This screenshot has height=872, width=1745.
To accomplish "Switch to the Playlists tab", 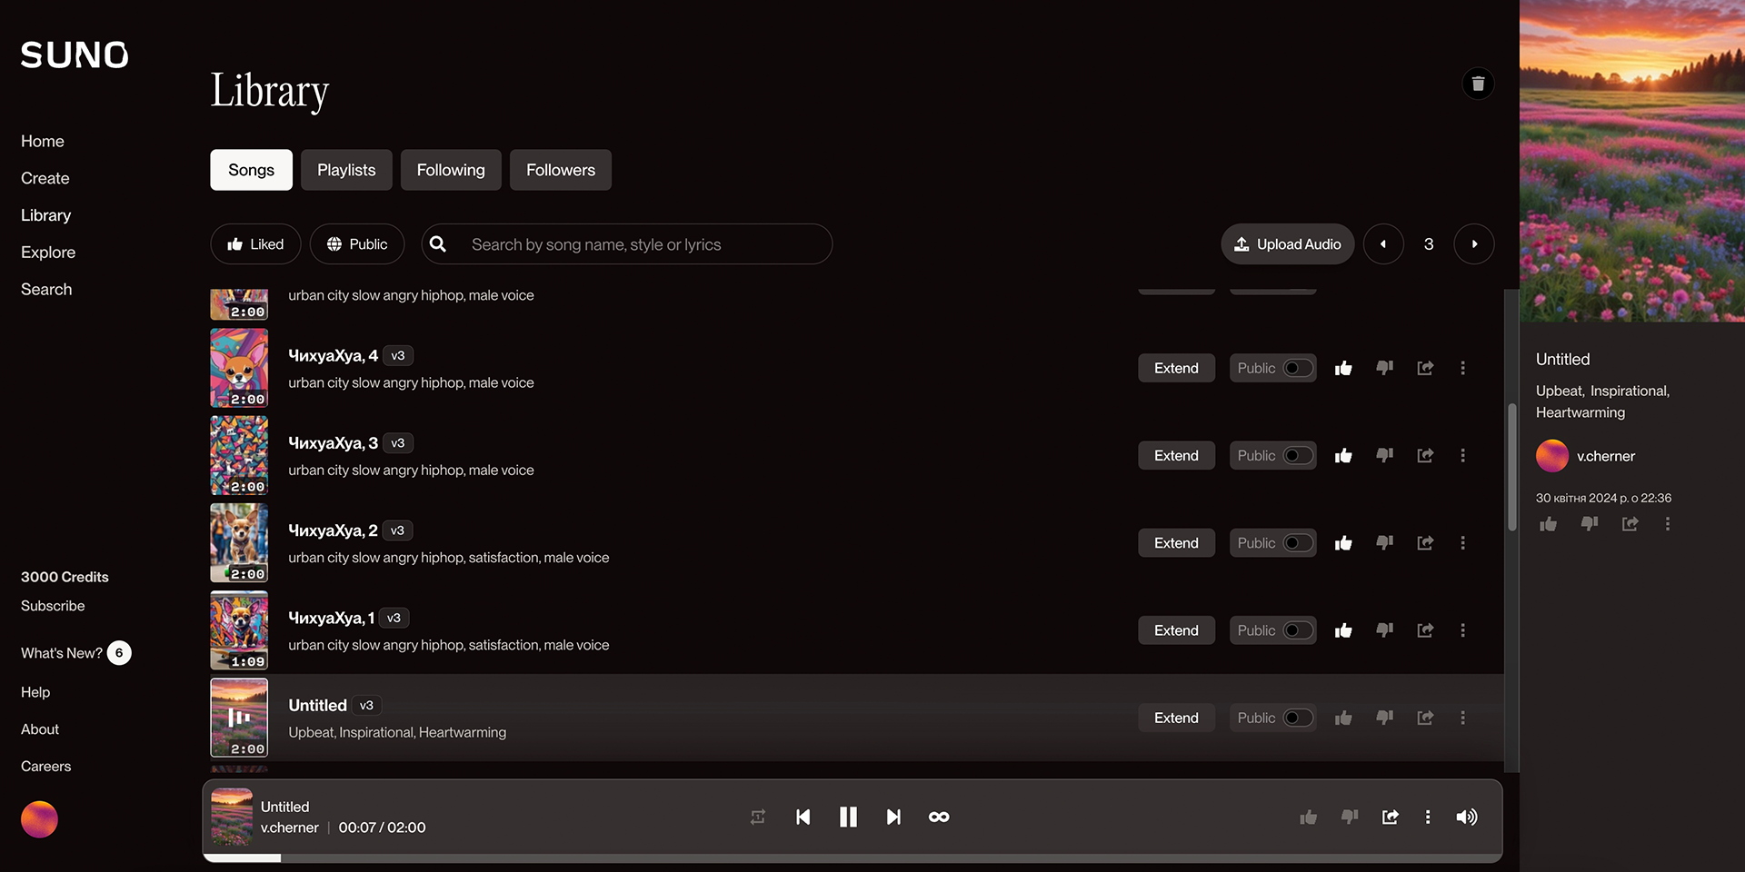I will click(346, 170).
